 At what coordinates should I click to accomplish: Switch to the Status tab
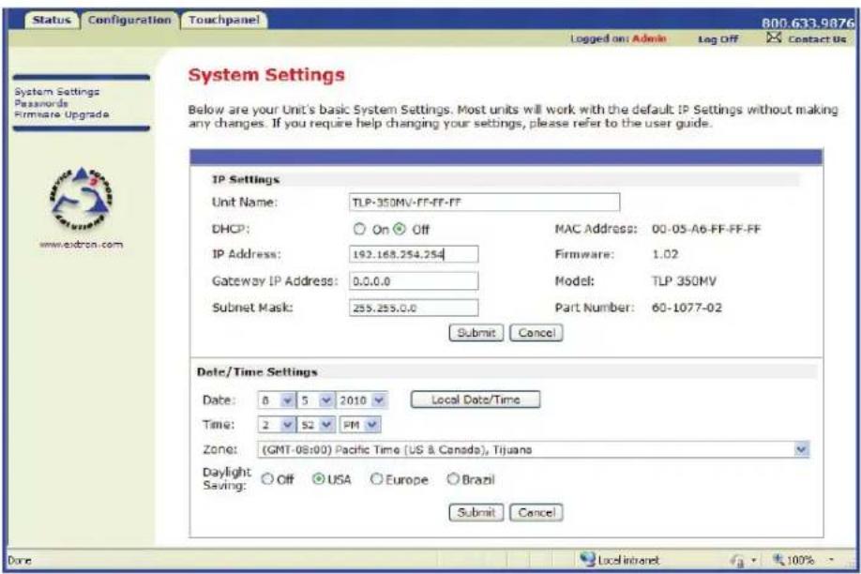point(52,21)
